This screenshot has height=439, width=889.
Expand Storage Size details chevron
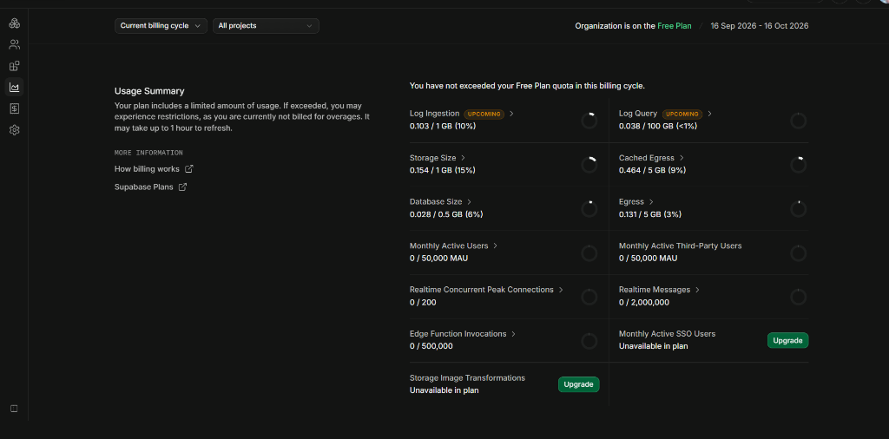pos(463,158)
